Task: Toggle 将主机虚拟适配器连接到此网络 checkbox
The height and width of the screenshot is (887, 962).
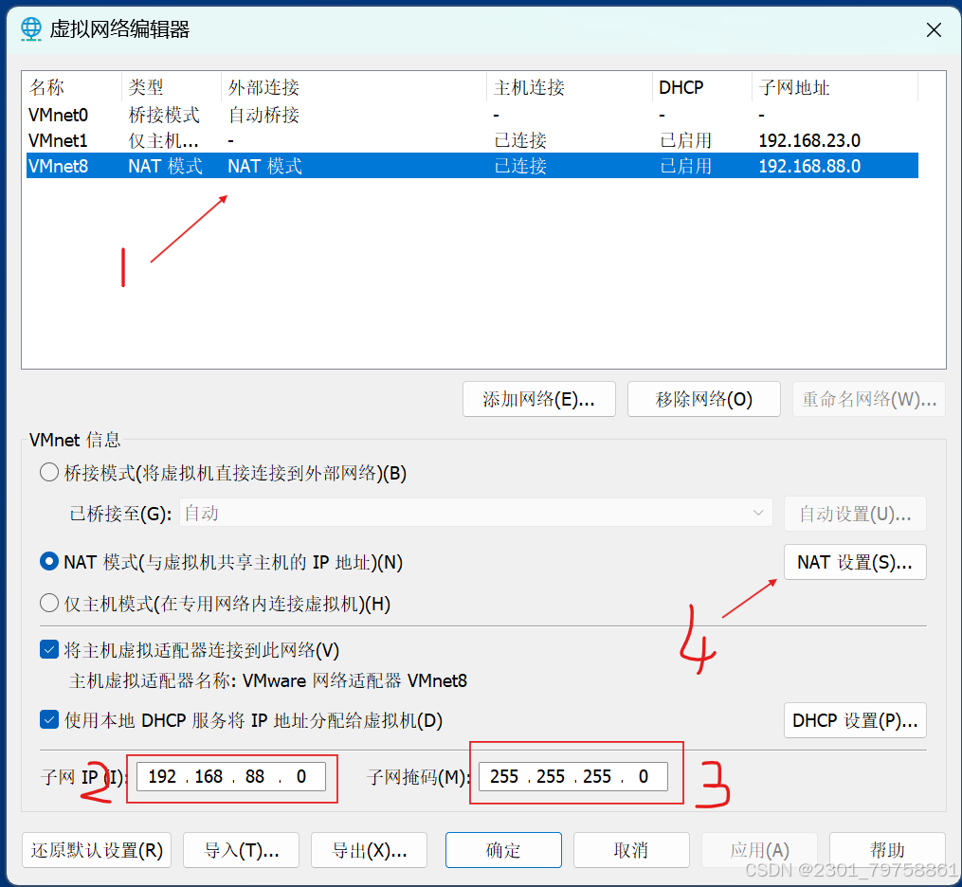Action: (49, 649)
